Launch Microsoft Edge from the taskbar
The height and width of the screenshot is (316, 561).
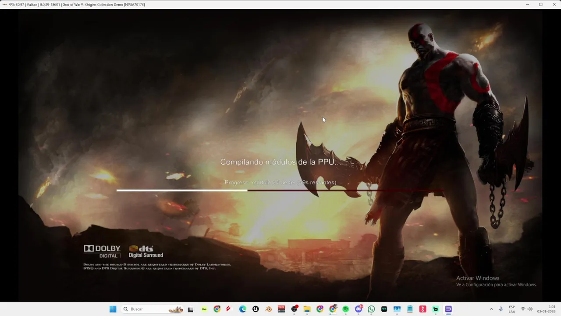coord(243,309)
